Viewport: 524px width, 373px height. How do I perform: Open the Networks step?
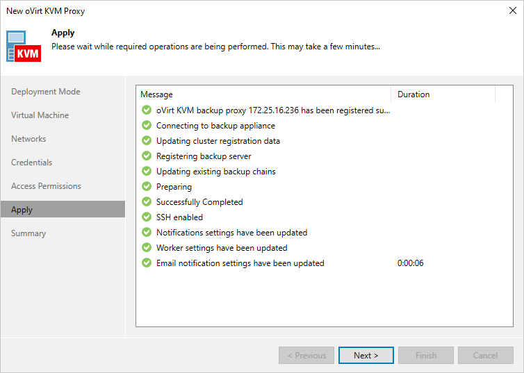tap(28, 139)
